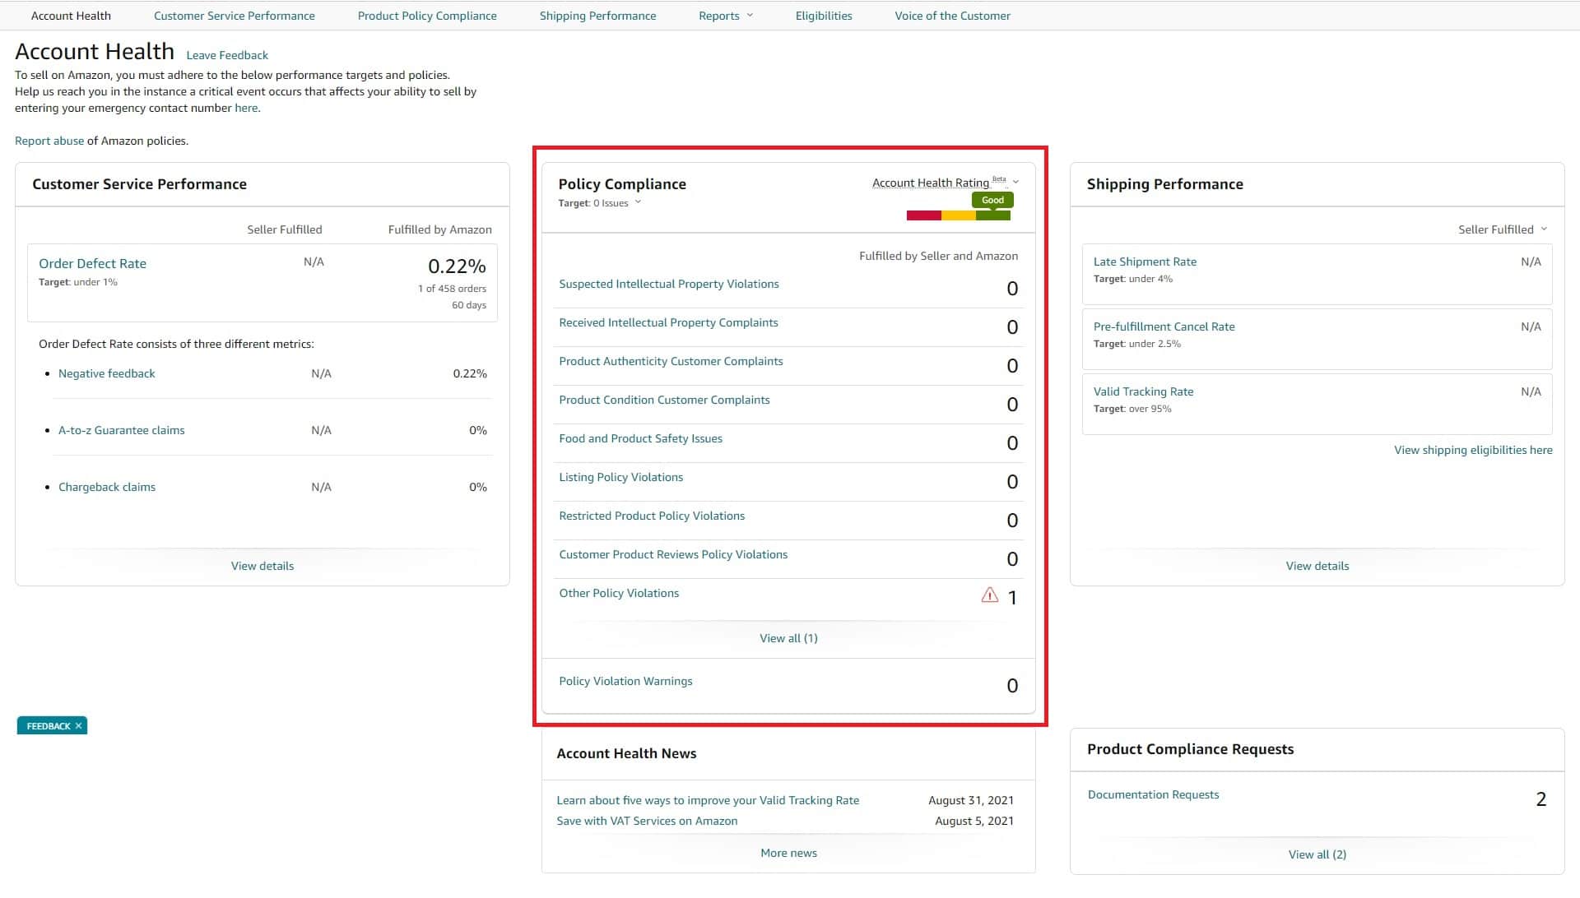Open A-to-z Guarantee claims link
This screenshot has height=898, width=1580.
(x=121, y=430)
